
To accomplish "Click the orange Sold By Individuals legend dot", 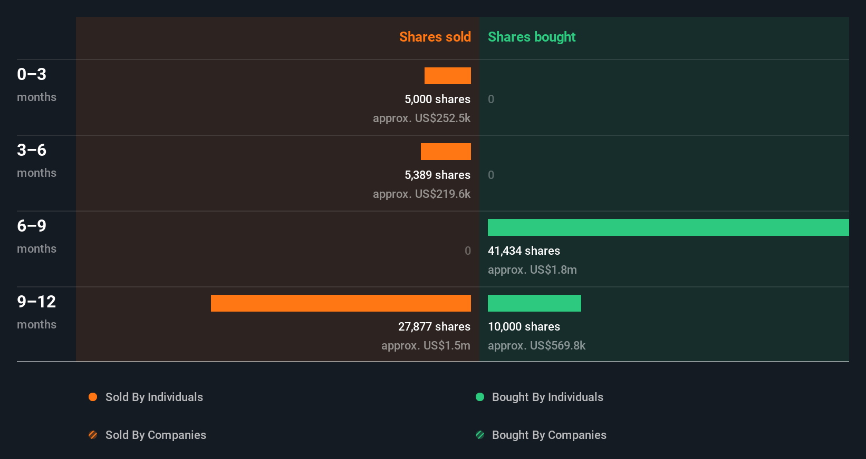I will click(93, 397).
